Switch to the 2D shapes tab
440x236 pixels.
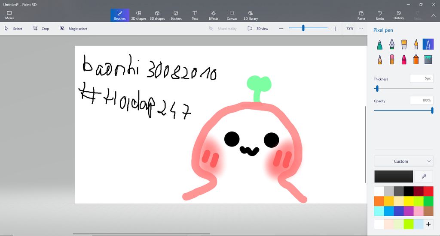139,15
